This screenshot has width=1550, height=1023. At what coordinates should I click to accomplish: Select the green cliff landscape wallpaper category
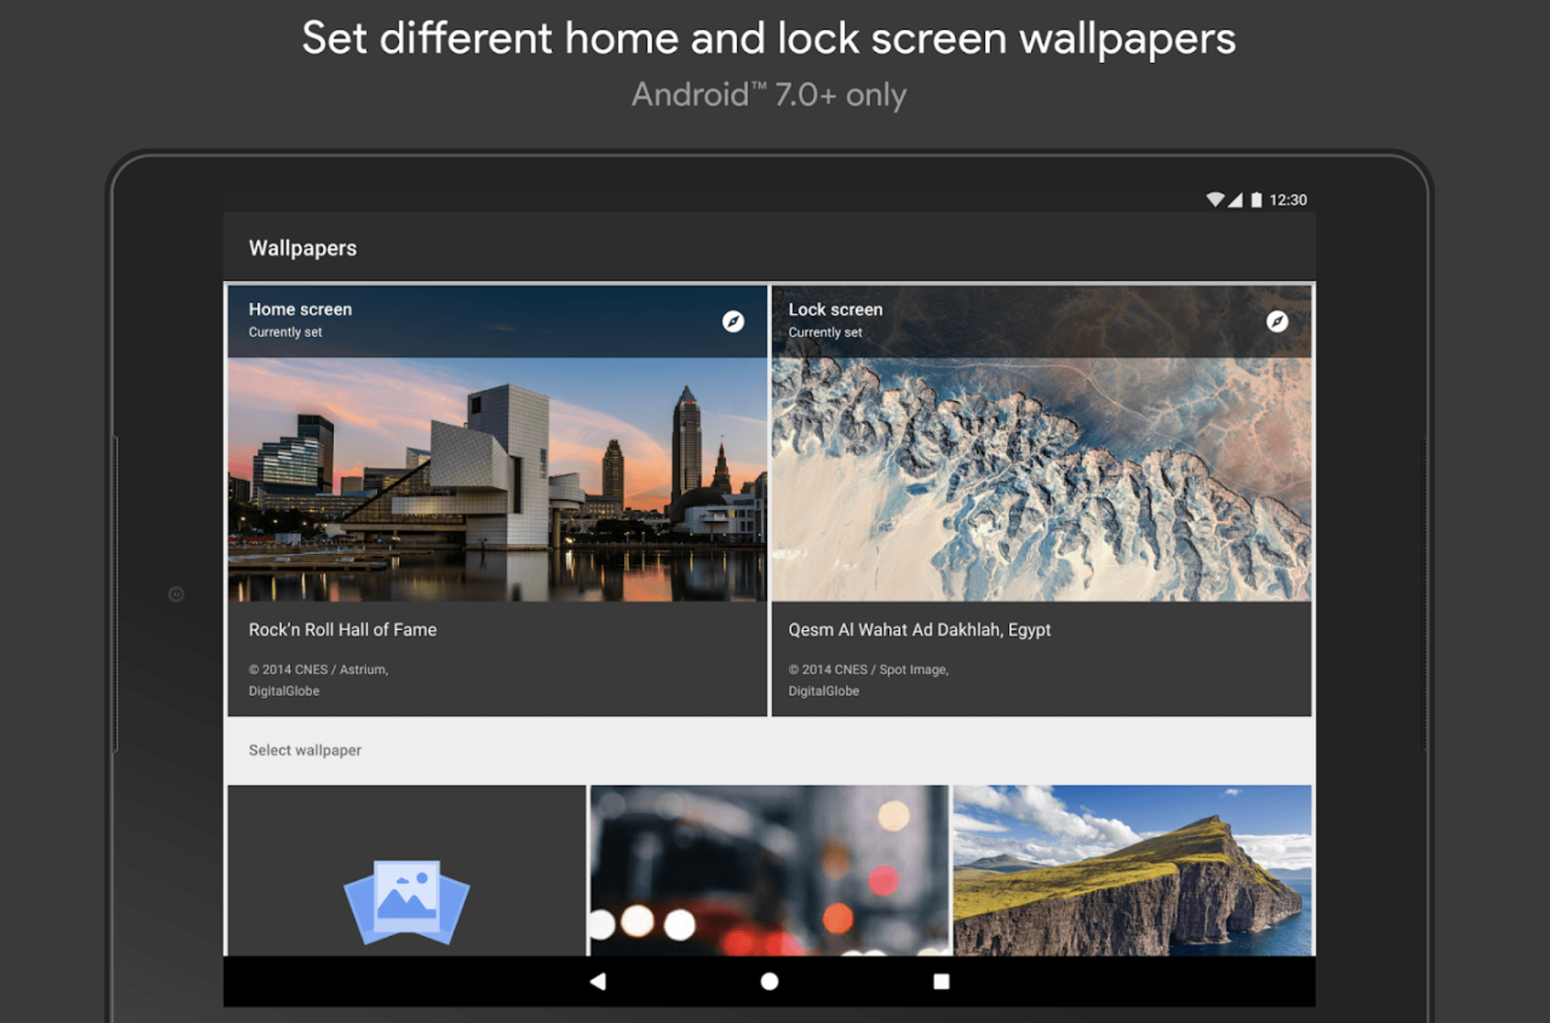coord(1133,871)
